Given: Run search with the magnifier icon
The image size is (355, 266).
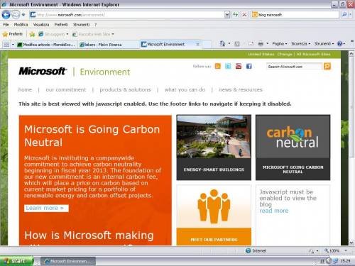Looking at the screenshot, I should [x=344, y=15].
